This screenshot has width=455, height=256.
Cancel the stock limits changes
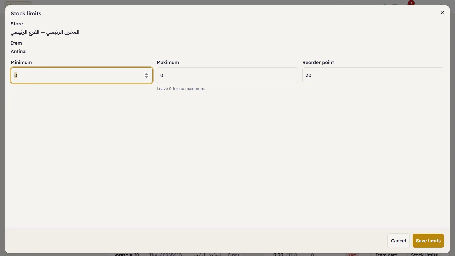click(398, 241)
